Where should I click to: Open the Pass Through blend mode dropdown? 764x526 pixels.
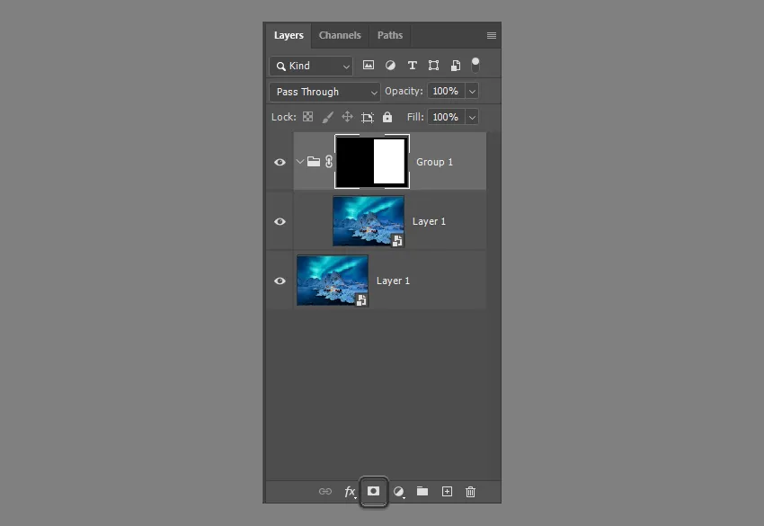pyautogui.click(x=324, y=92)
